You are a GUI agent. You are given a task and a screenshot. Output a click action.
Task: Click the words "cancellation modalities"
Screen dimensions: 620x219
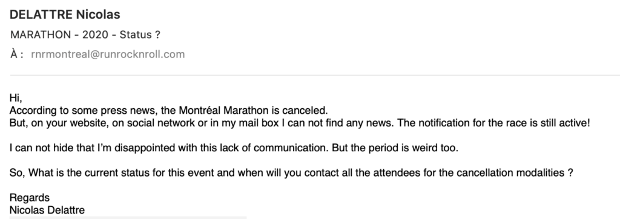click(510, 173)
